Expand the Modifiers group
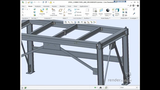160x90 pixels. (x=87, y=18)
